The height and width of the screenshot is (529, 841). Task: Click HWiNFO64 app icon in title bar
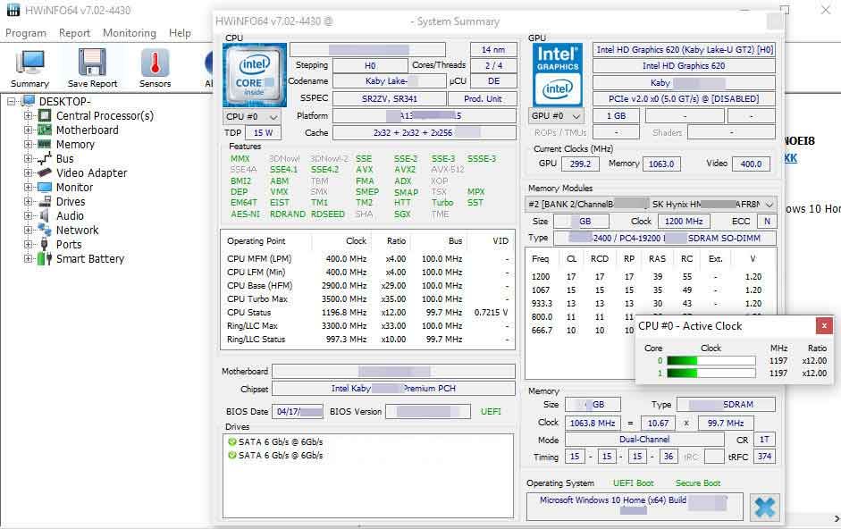[x=13, y=10]
